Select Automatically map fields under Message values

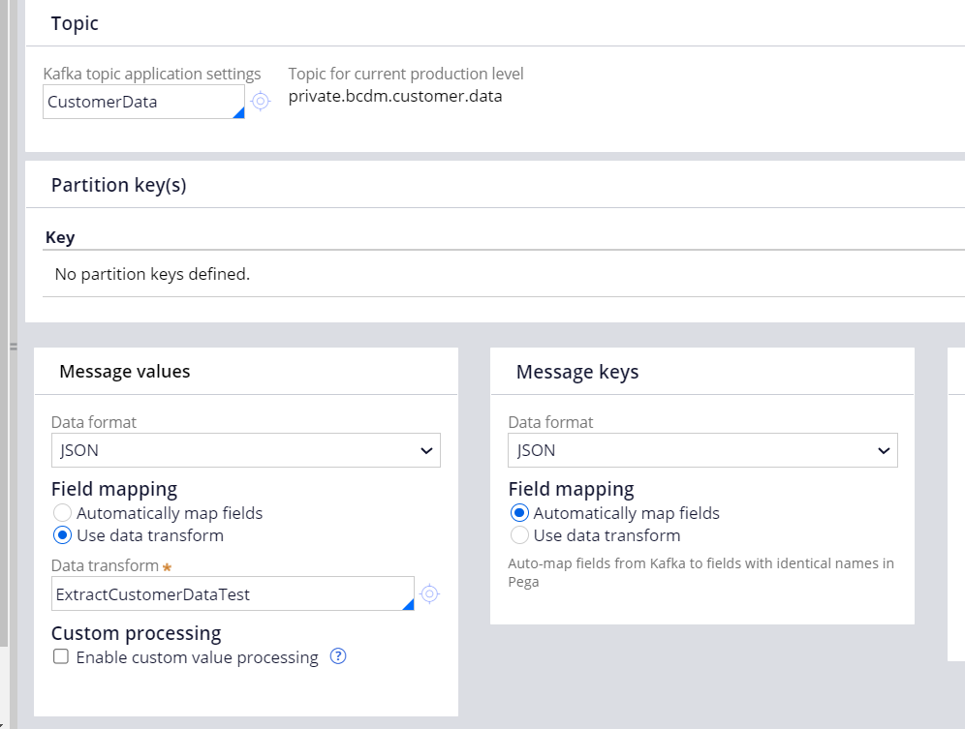[x=62, y=512]
